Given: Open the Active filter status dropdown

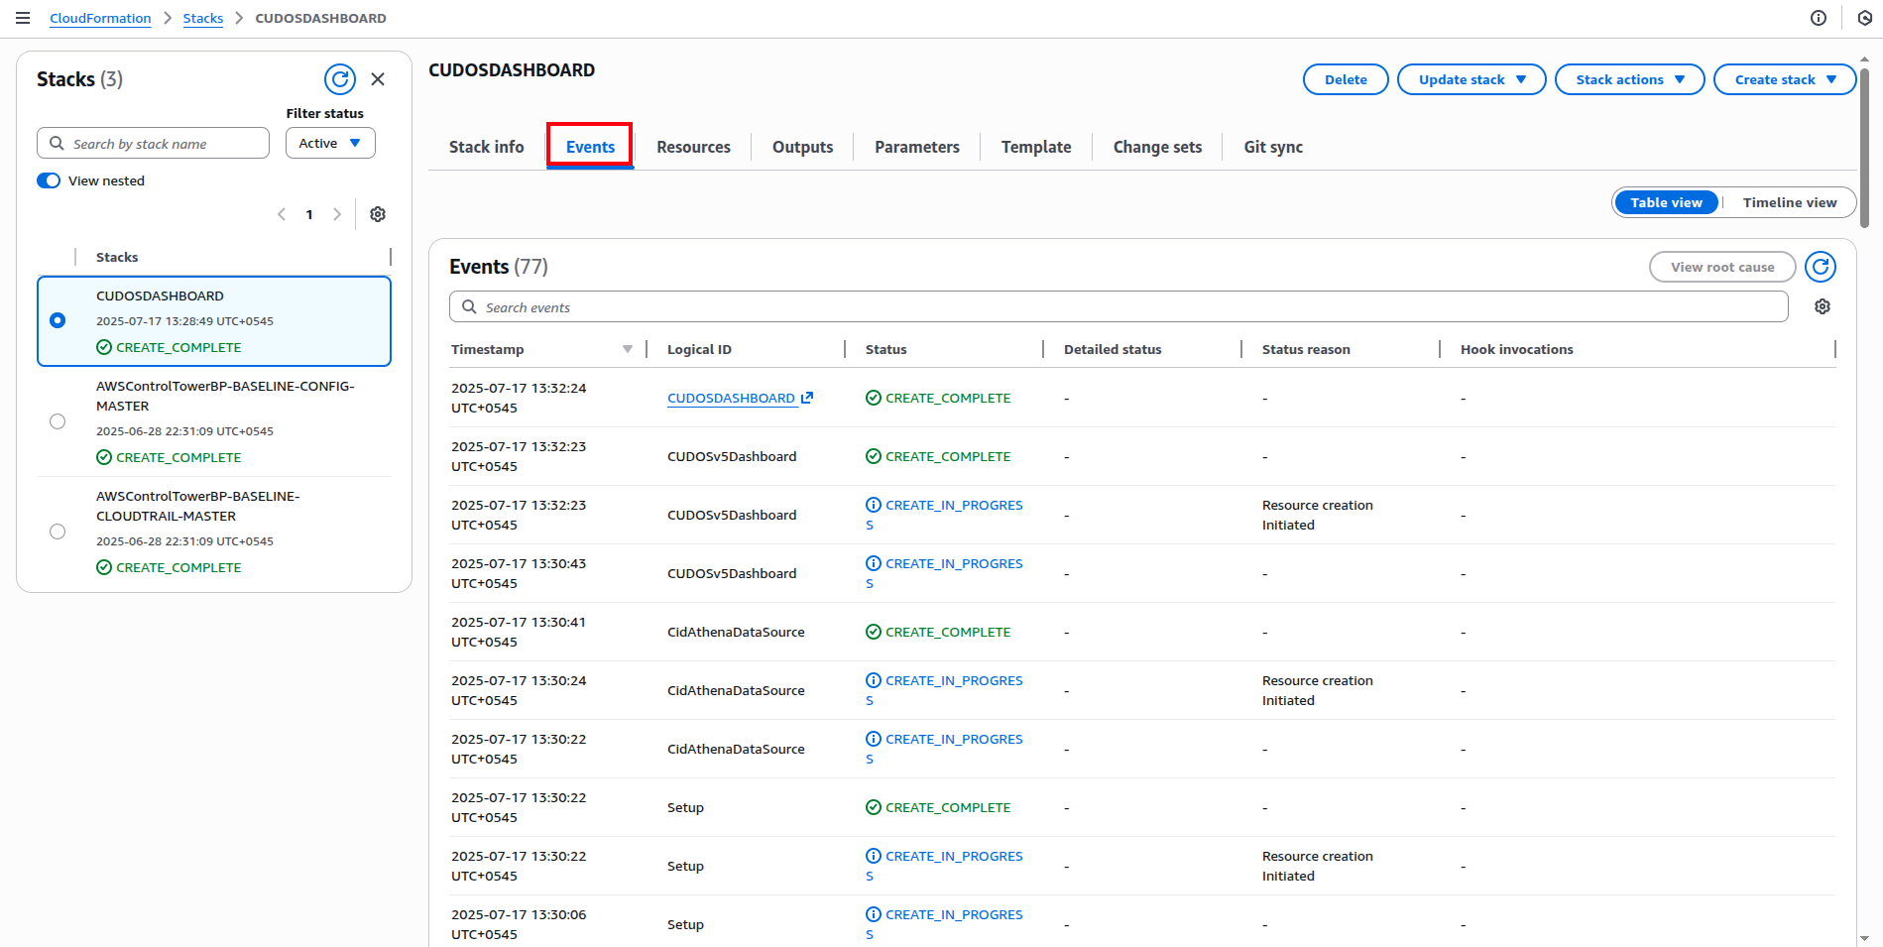Looking at the screenshot, I should point(330,143).
